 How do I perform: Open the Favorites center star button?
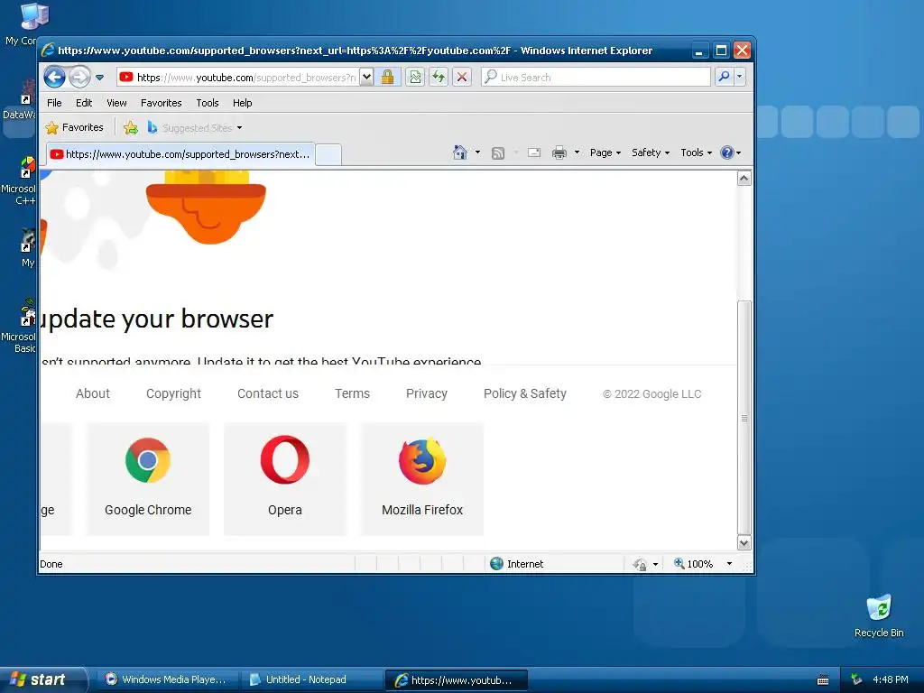tap(75, 127)
